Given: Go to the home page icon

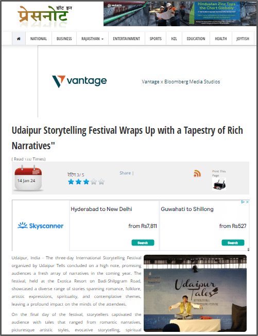Looking at the screenshot, I should pos(19,39).
